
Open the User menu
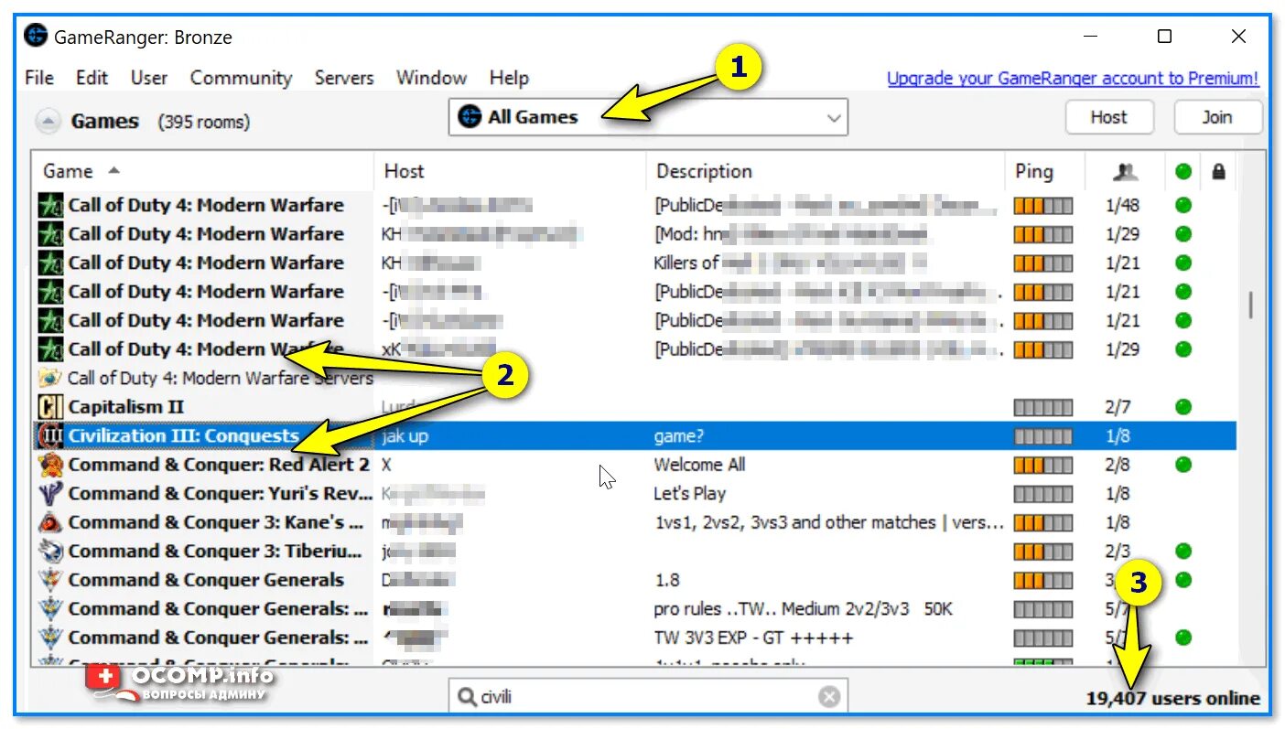pos(149,78)
